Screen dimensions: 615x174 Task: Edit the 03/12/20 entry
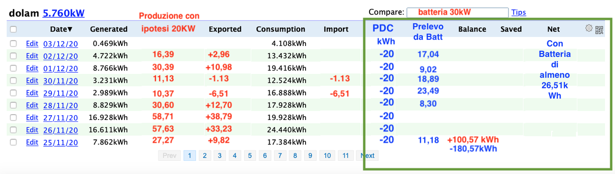32,44
